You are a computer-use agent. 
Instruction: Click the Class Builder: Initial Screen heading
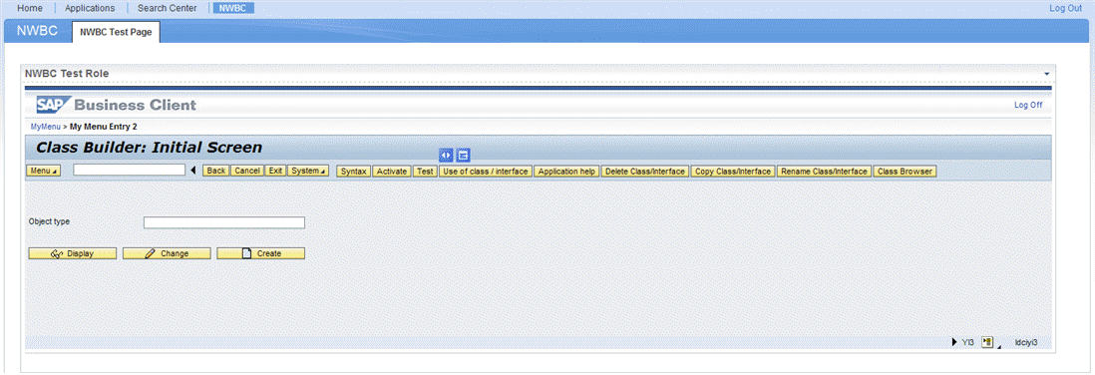coord(149,148)
